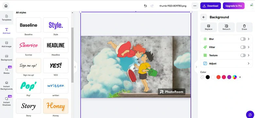Expand Adjust settings chevron
The width and height of the screenshot is (255, 118).
tap(248, 64)
